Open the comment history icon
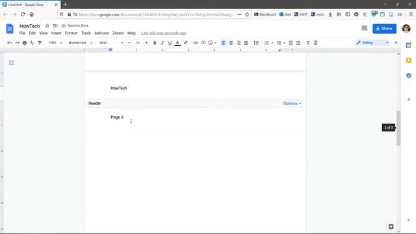 click(x=364, y=29)
